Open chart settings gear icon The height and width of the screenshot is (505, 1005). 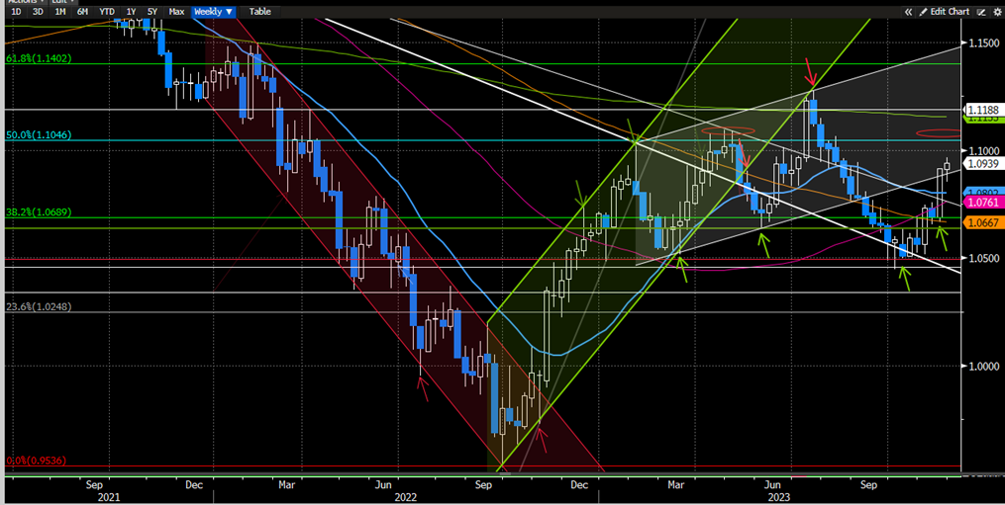point(997,12)
